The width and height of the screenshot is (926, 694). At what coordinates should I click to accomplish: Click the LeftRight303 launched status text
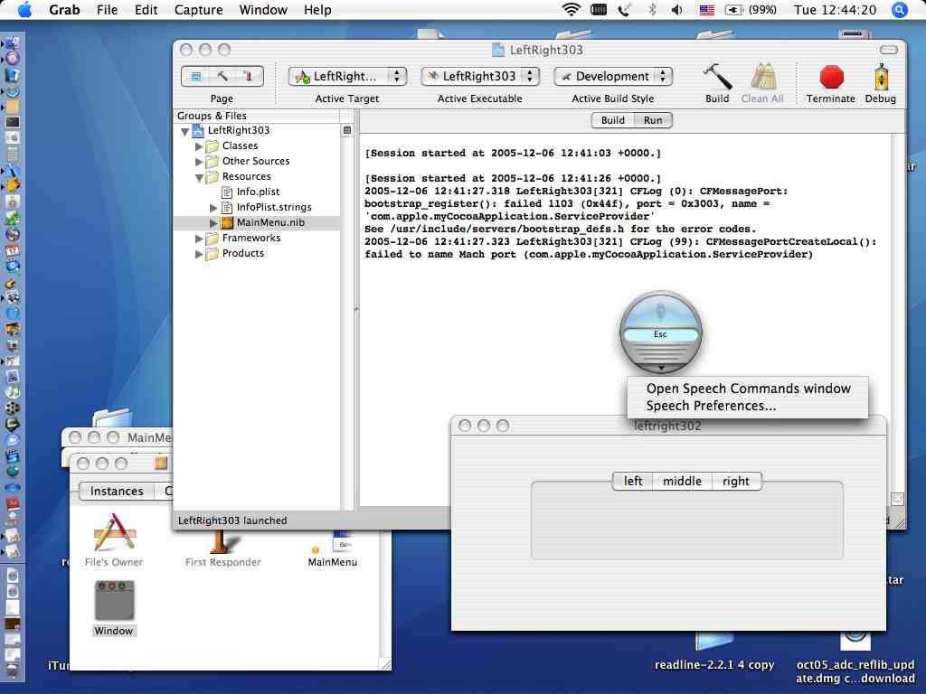[232, 520]
